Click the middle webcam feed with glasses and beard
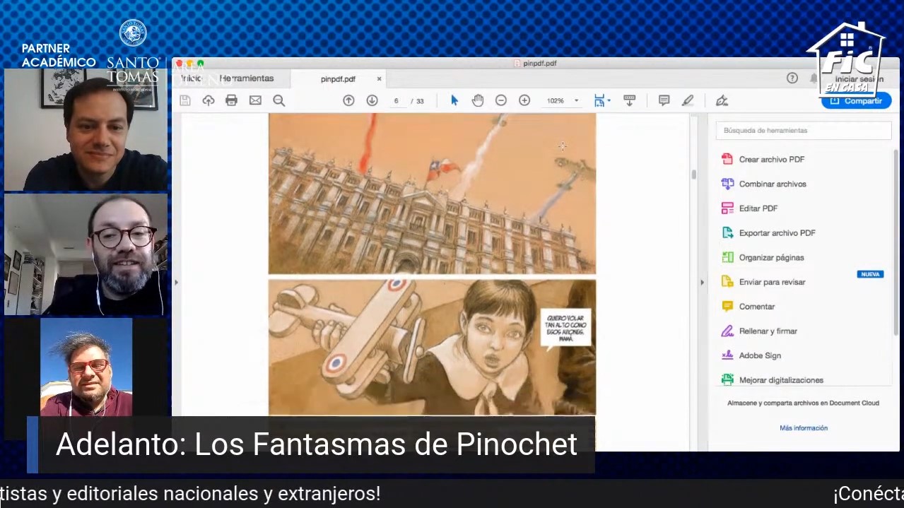The width and height of the screenshot is (904, 508). 86,254
